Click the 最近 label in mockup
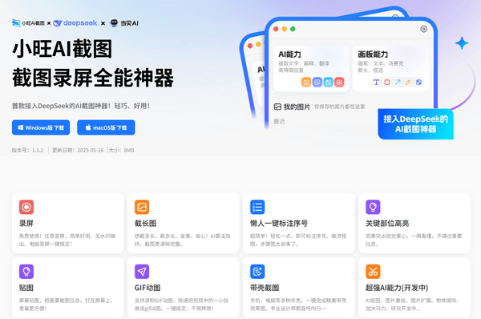481x319 pixels. point(279,122)
